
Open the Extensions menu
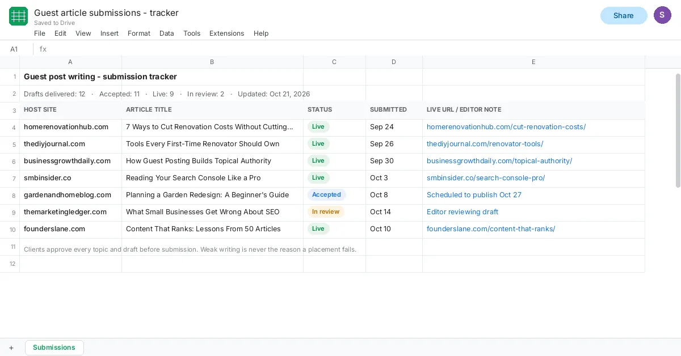click(227, 33)
